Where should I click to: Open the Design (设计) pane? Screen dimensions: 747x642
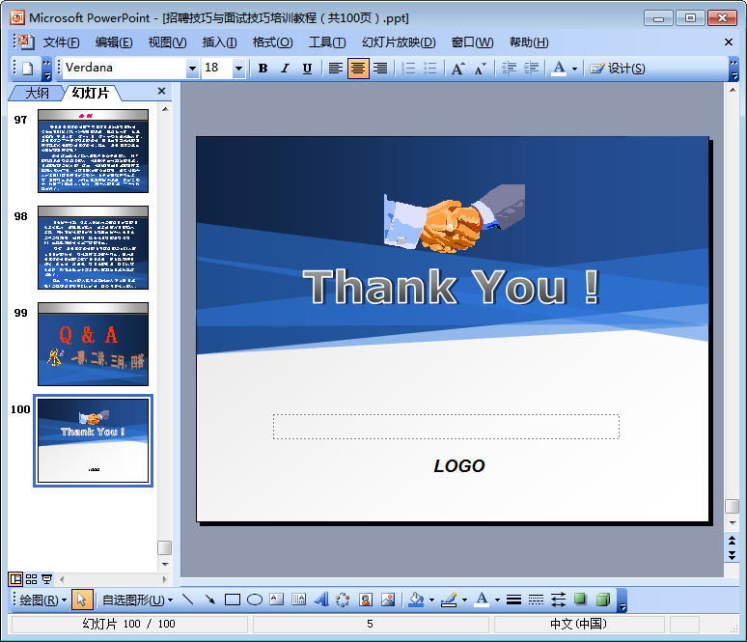618,69
